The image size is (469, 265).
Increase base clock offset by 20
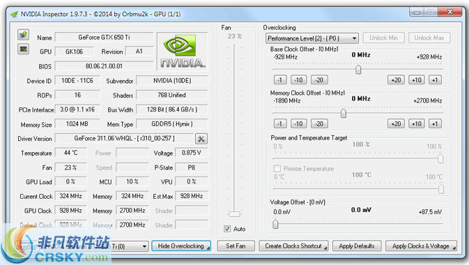click(x=396, y=80)
